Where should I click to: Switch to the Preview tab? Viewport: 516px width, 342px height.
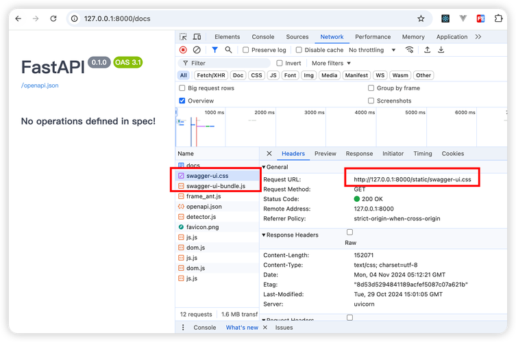[325, 153]
